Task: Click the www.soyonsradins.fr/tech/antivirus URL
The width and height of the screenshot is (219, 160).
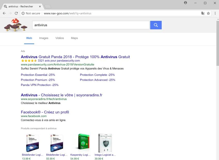Action: 44,99
